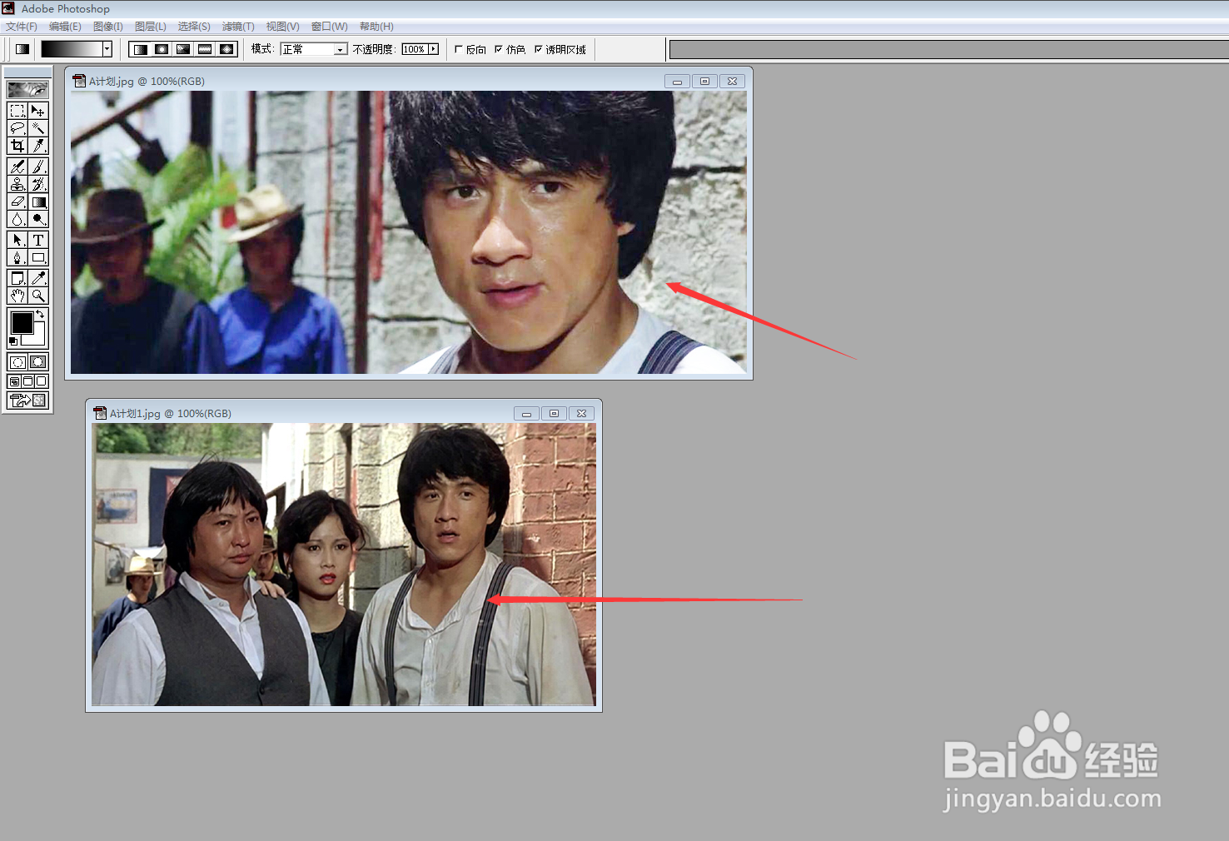Click the opacity 100% input field
The width and height of the screenshot is (1229, 841).
coord(415,49)
